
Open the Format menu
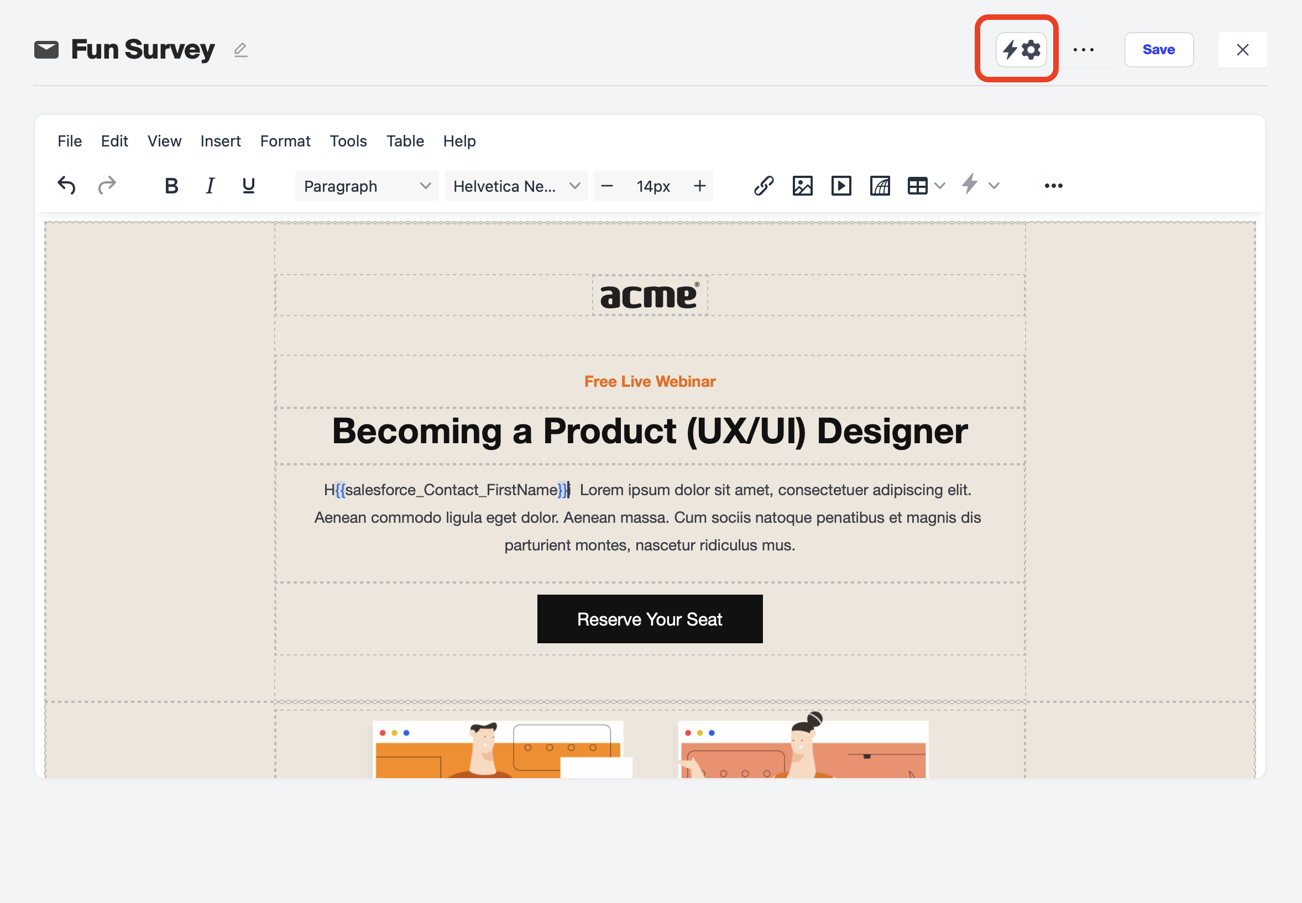click(x=285, y=141)
